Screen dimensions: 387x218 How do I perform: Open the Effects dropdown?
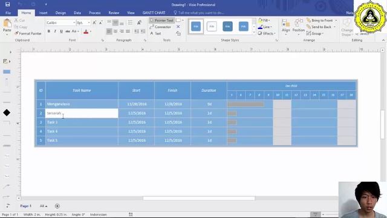tap(267, 33)
